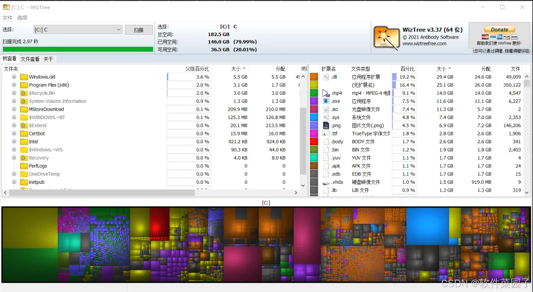Switch to the 树查看 tab

(x=9, y=59)
